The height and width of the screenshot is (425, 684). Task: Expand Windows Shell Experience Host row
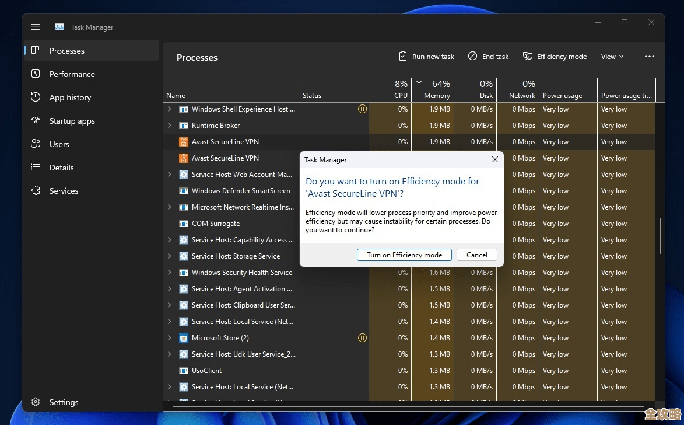(170, 109)
